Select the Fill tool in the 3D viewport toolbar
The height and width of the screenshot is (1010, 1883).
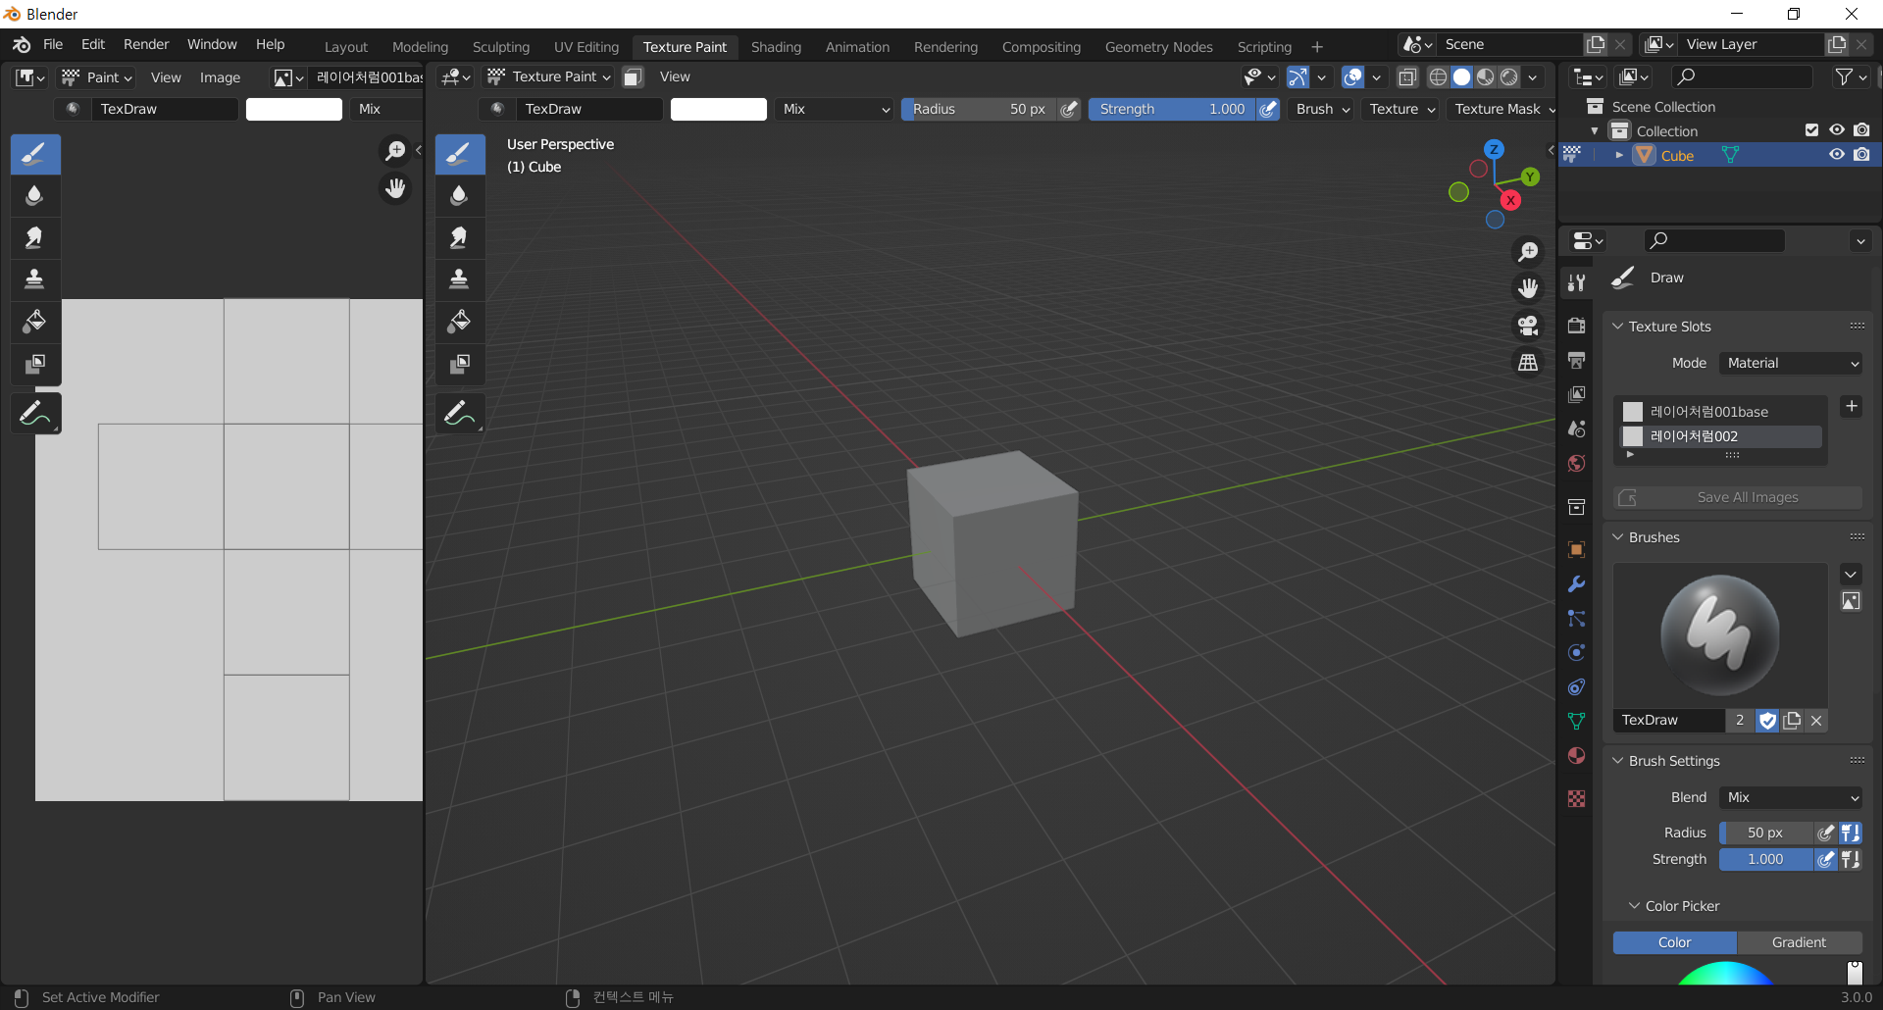pos(460,322)
